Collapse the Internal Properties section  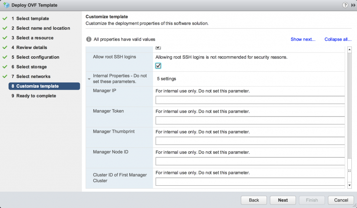(89, 79)
